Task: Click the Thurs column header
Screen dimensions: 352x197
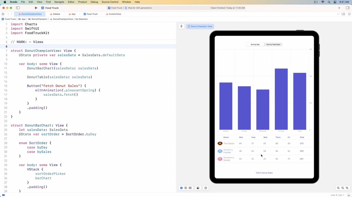Action: (278, 137)
